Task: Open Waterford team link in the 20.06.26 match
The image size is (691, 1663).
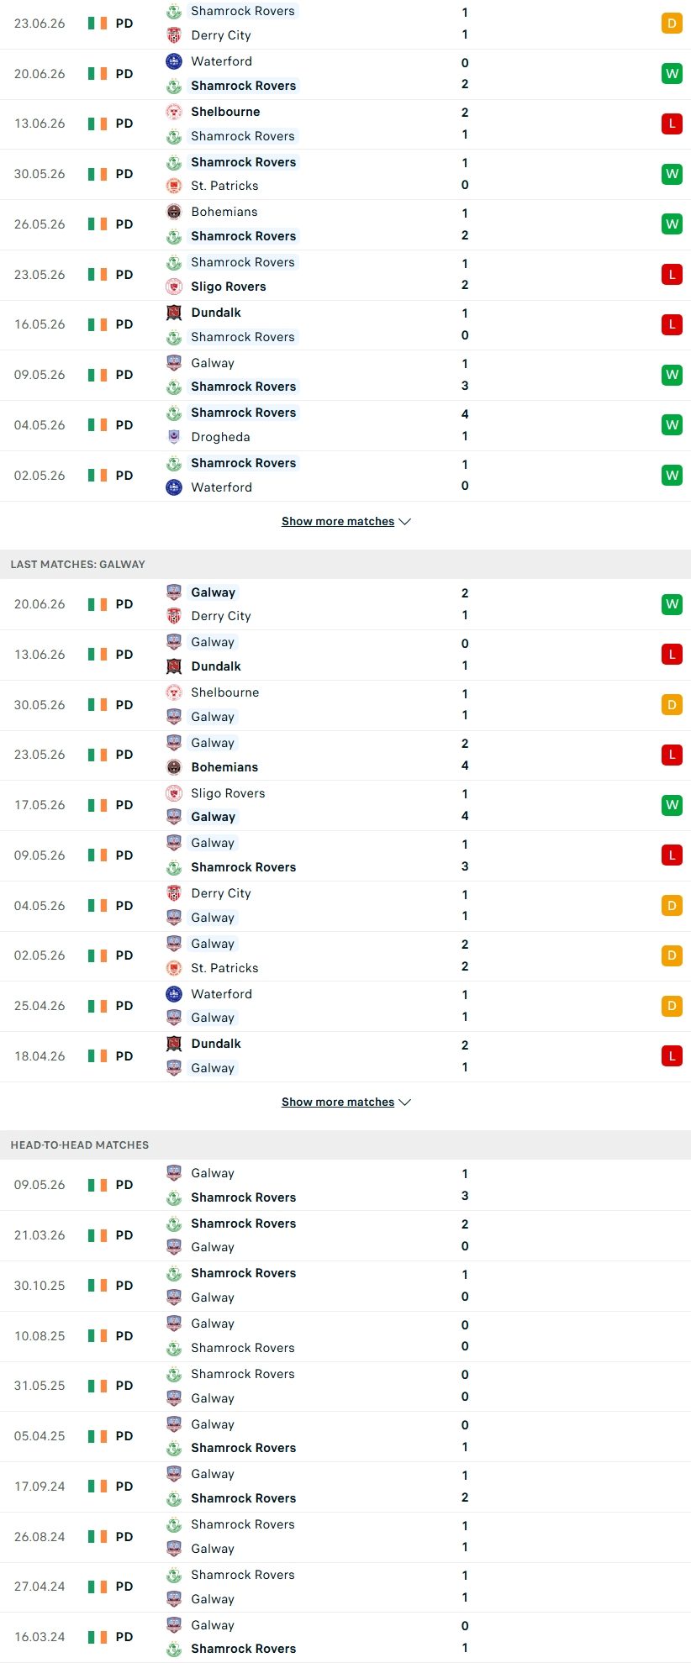Action: pyautogui.click(x=221, y=61)
